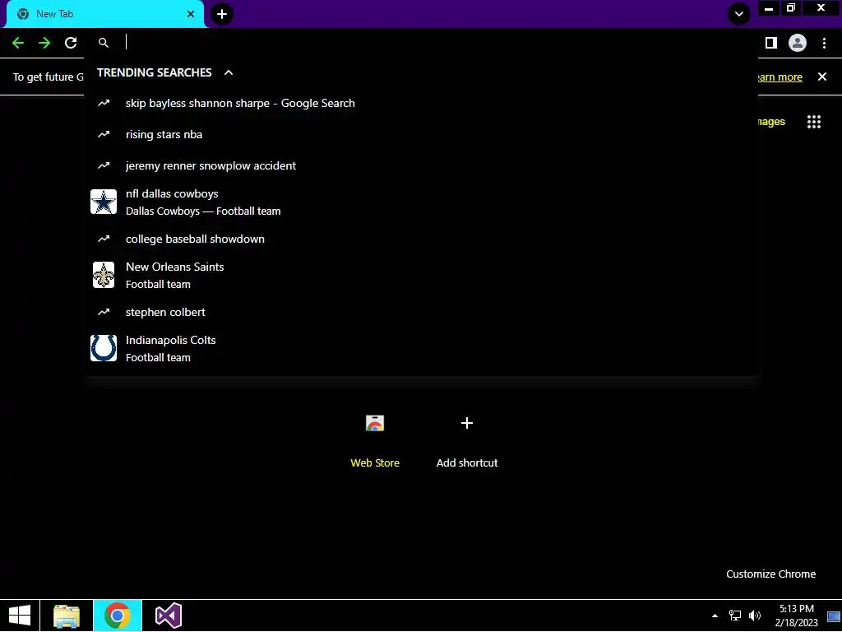Select nfl dallas cowboys suggestion
This screenshot has height=632, width=842.
tap(421, 202)
